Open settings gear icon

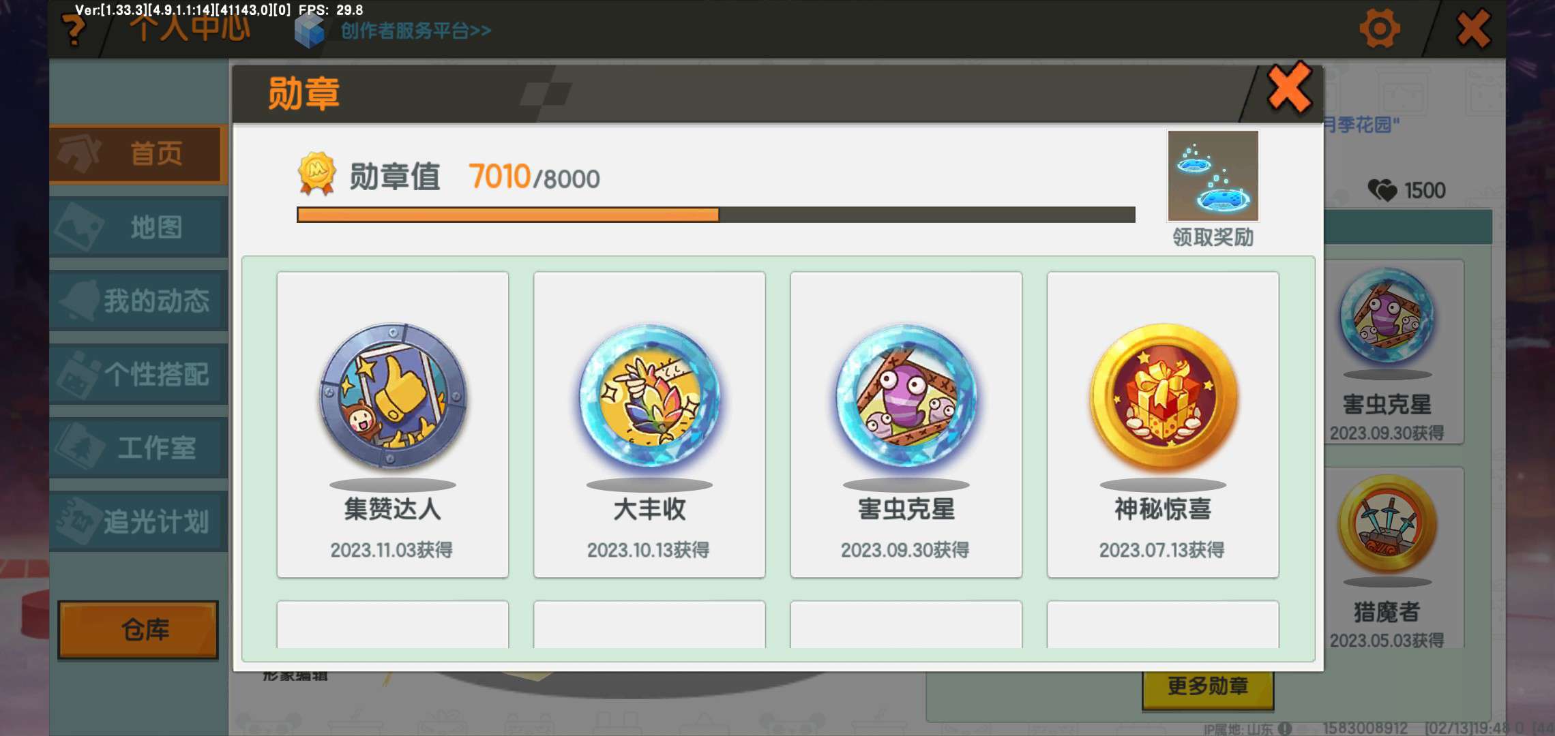pyautogui.click(x=1379, y=29)
